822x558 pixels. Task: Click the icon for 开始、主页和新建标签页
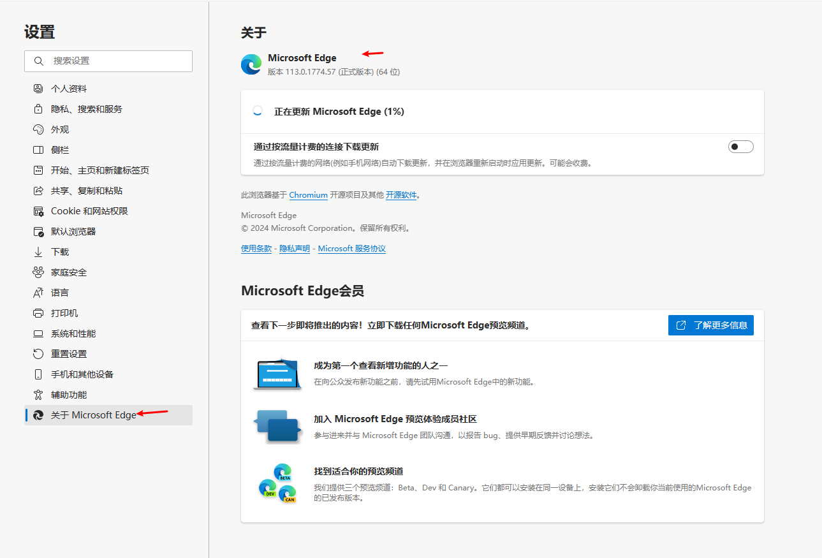(x=38, y=170)
